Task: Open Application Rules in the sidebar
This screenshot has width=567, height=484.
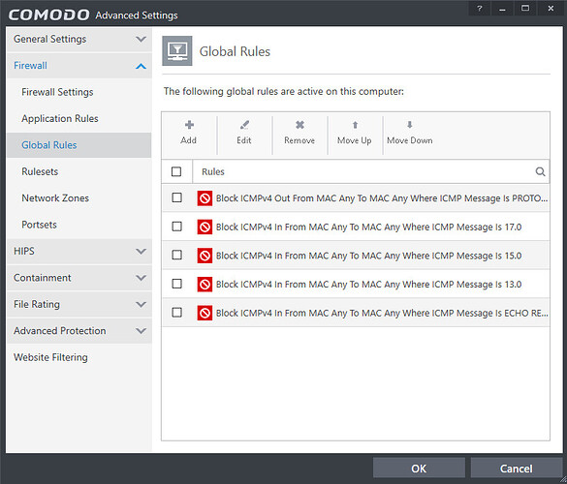Action: click(60, 118)
